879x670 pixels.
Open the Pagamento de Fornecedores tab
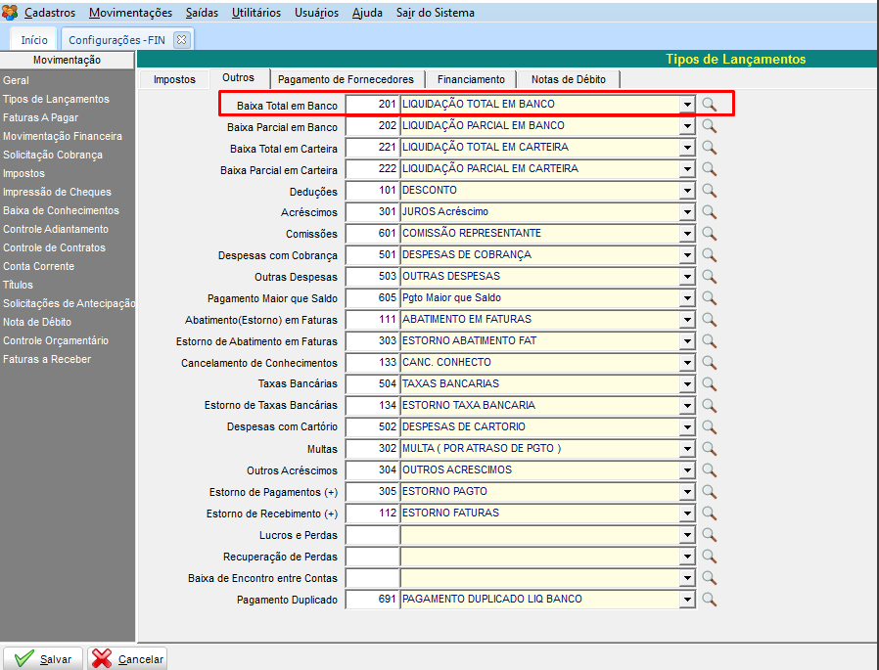(x=346, y=79)
